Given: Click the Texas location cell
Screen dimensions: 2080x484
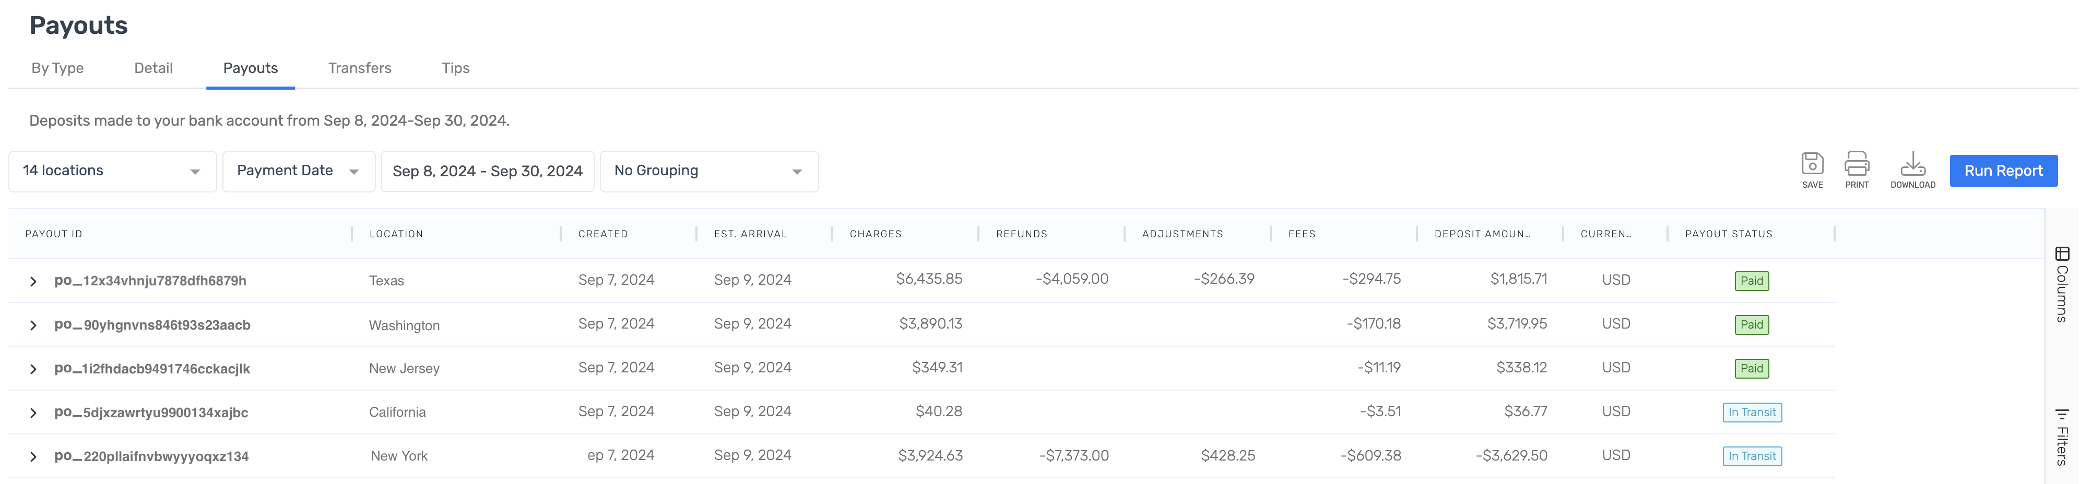Looking at the screenshot, I should pos(386,281).
